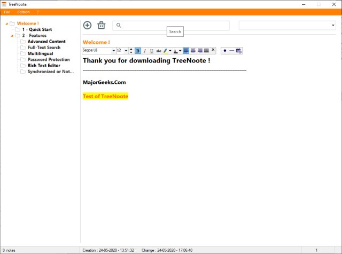
Task: Collapse the Welcome ! tree node
Action: (7, 23)
